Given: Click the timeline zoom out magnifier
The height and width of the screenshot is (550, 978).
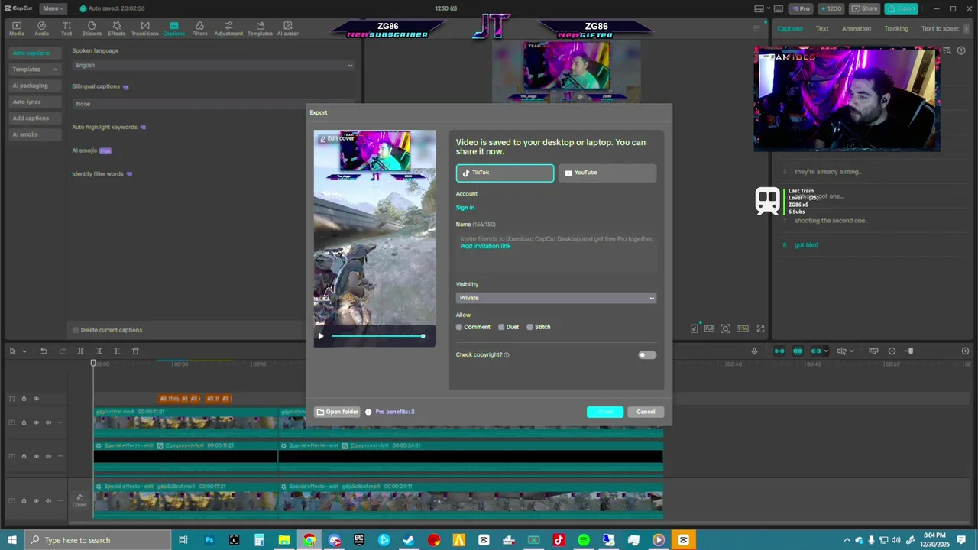Looking at the screenshot, I should [892, 351].
